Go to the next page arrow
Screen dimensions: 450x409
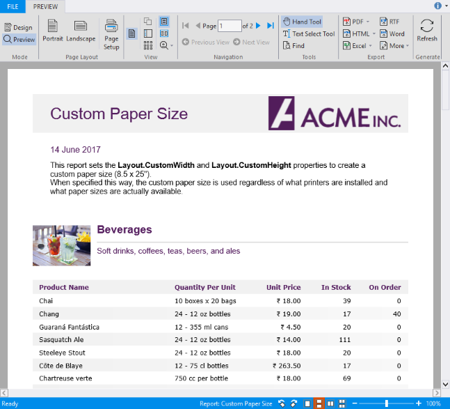point(258,26)
